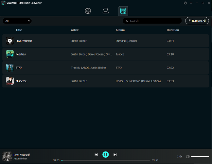Click the 03:03 duration cell

170,81
